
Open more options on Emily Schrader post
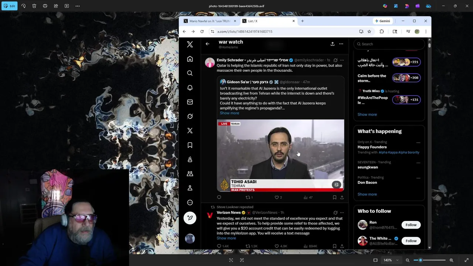pos(342,60)
